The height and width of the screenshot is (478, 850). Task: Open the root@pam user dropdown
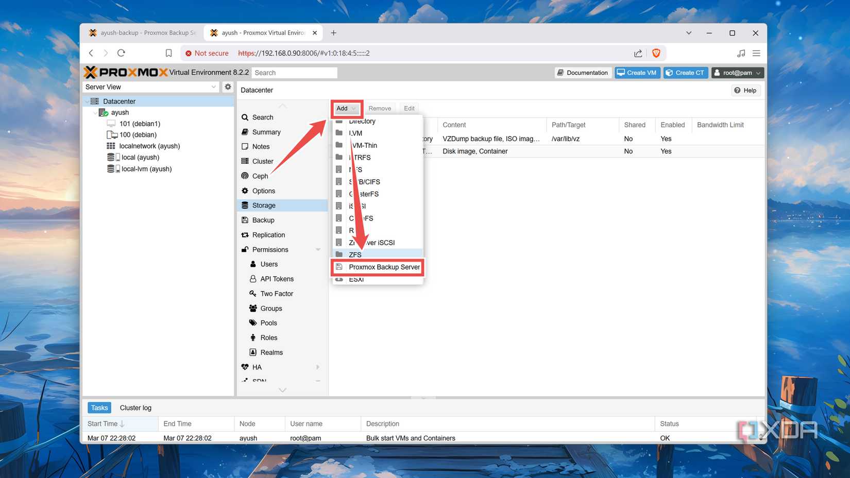pos(737,73)
